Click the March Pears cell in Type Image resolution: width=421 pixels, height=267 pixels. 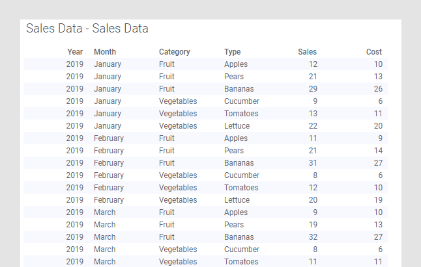click(234, 225)
